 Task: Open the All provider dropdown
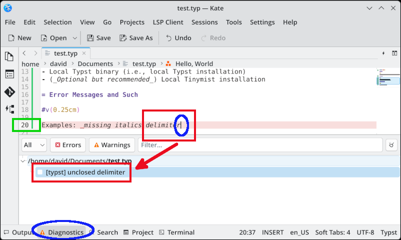[x=34, y=145]
